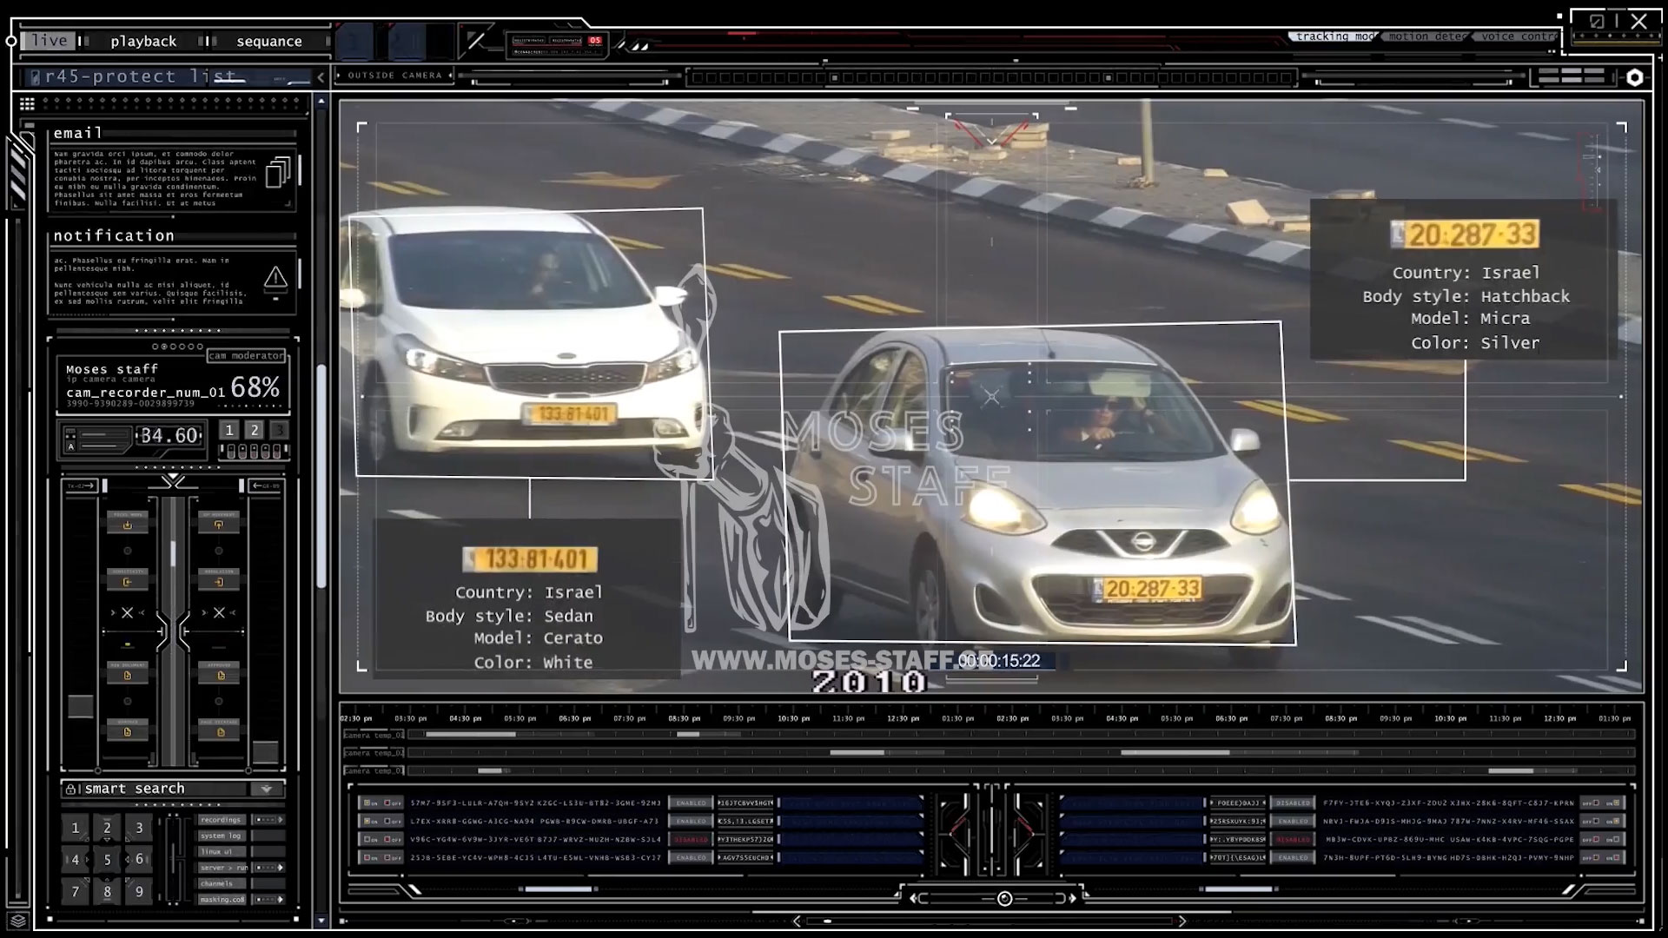Click the sidebar scroll up arrow
This screenshot has height=938, width=1668.
click(321, 102)
